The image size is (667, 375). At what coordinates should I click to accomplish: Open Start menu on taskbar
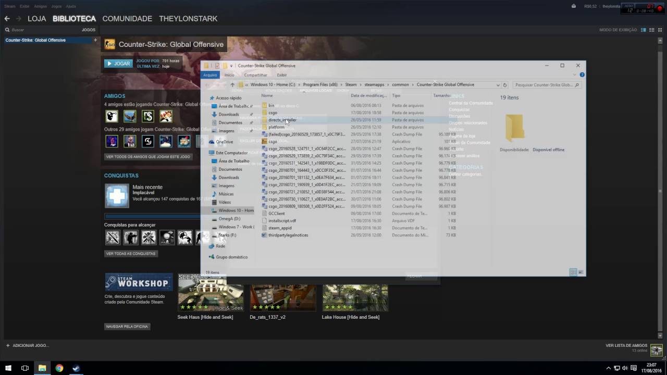pyautogui.click(x=7, y=368)
